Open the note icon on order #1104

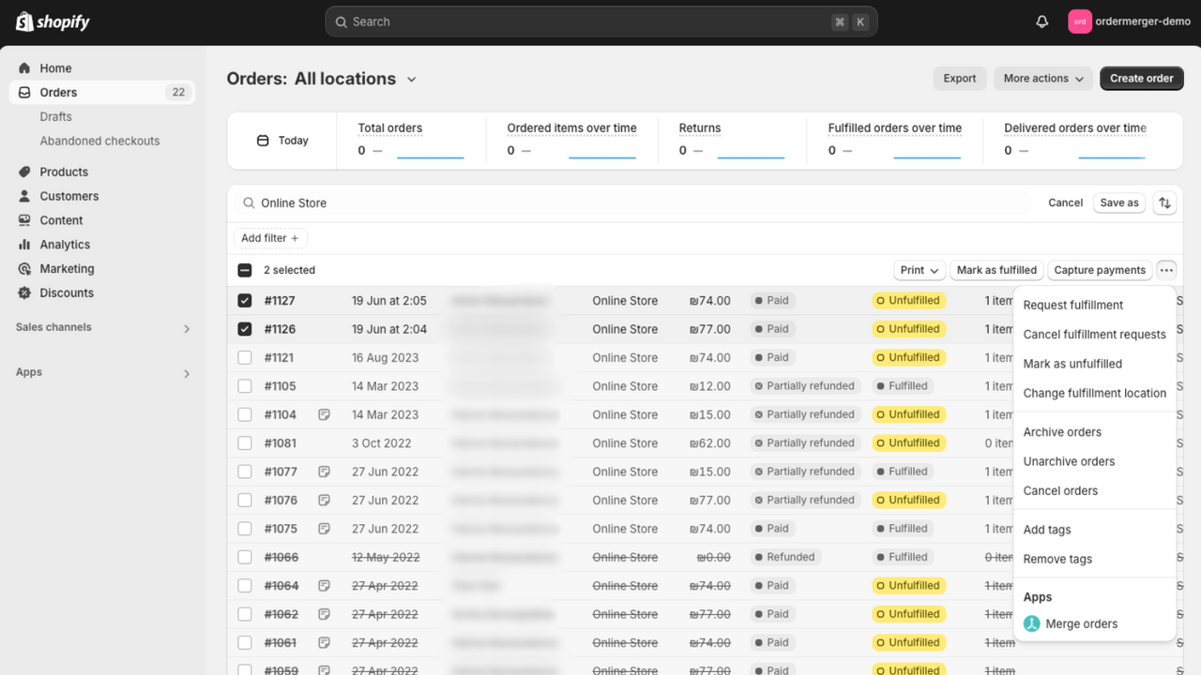pos(324,414)
